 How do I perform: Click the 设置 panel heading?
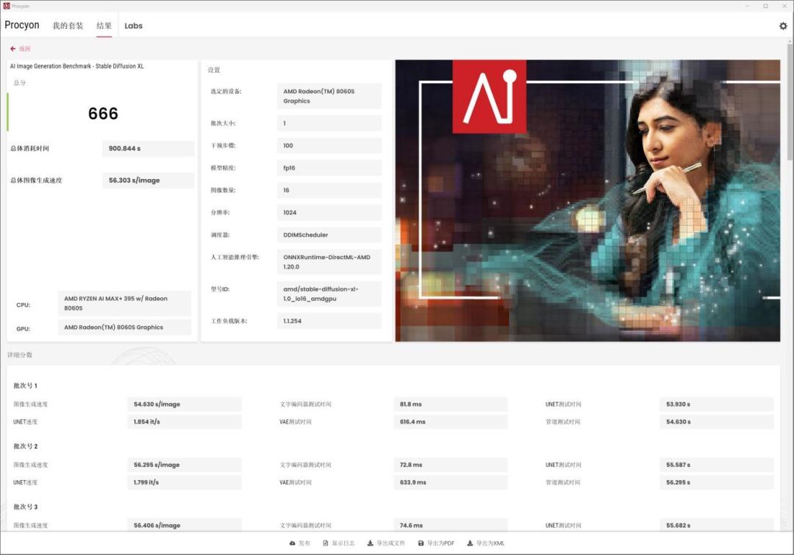tap(214, 70)
